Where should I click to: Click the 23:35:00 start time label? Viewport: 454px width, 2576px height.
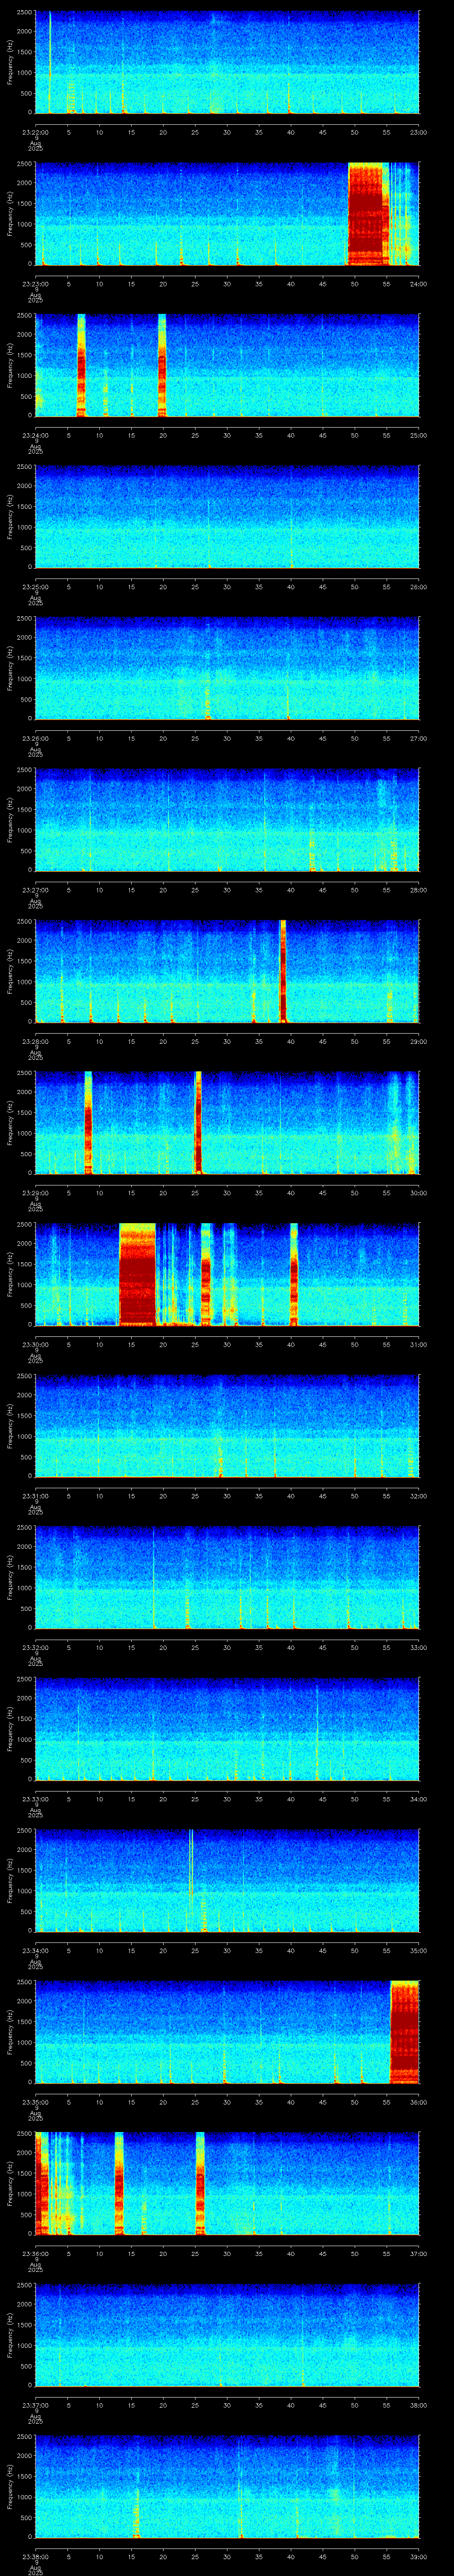click(35, 2102)
